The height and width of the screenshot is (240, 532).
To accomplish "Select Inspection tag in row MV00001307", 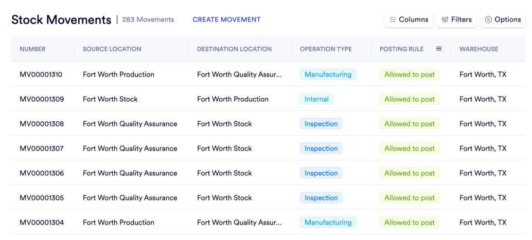I will pos(321,149).
